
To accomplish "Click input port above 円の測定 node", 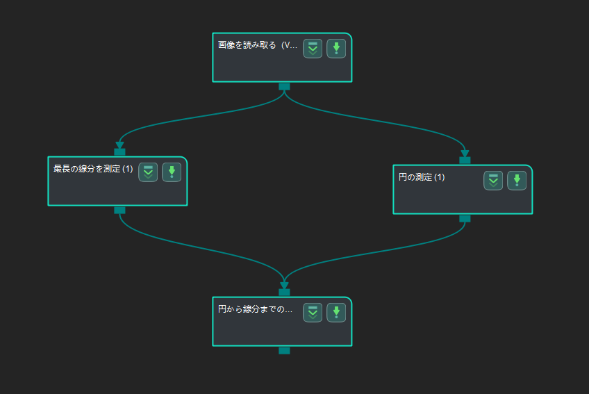I will click(x=465, y=160).
